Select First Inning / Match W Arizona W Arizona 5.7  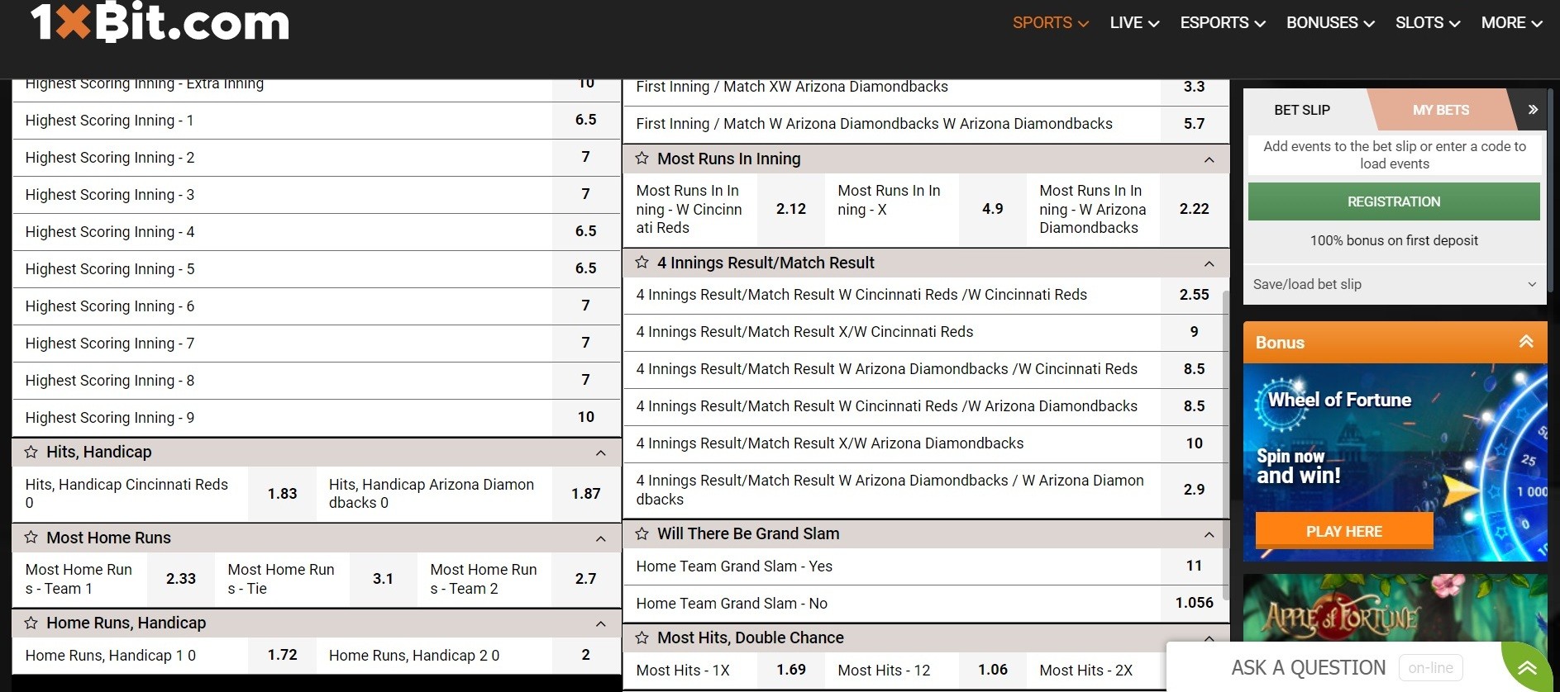coord(1194,124)
